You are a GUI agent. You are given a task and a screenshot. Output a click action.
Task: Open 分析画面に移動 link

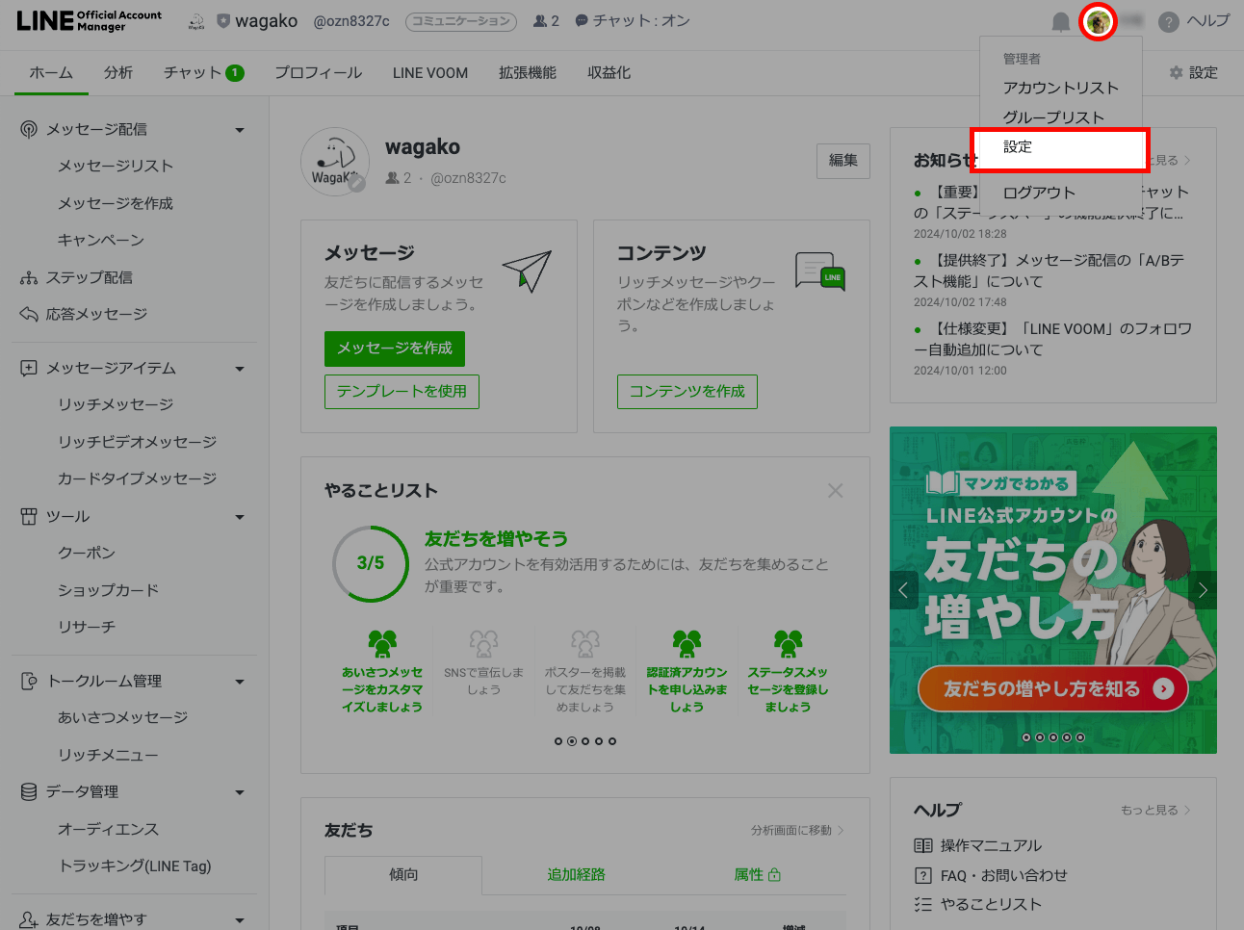point(797,830)
